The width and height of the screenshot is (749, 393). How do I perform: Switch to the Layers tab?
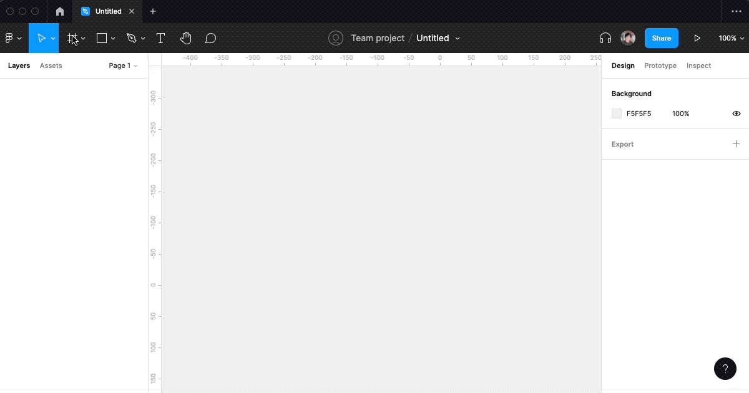pos(19,65)
